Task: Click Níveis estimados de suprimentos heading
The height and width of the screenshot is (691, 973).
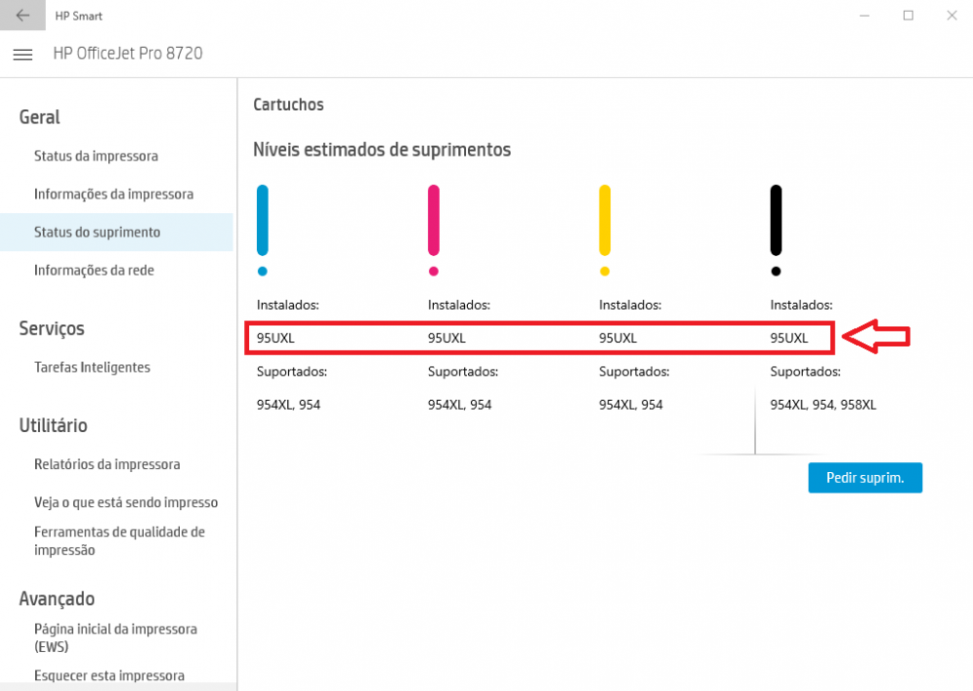Action: click(381, 150)
